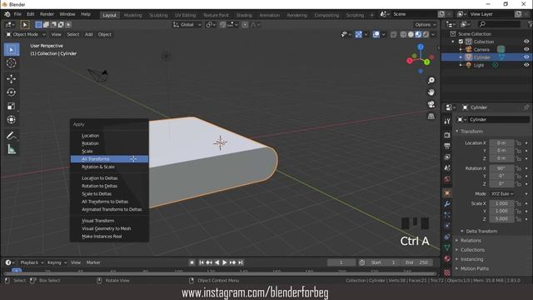The image size is (533, 300).
Task: Toggle viewport overlays
Action: click(376, 34)
